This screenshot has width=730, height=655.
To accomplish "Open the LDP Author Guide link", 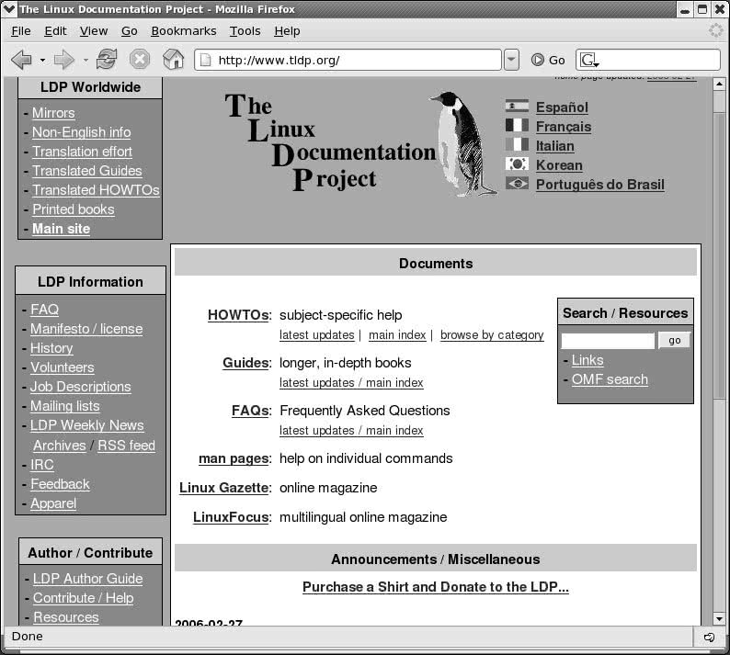I will pos(88,579).
